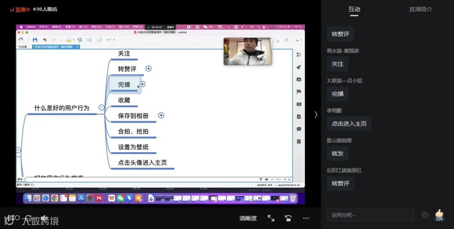Click the undo arrow in XMind toolbar
The height and width of the screenshot is (229, 454).
point(45,40)
